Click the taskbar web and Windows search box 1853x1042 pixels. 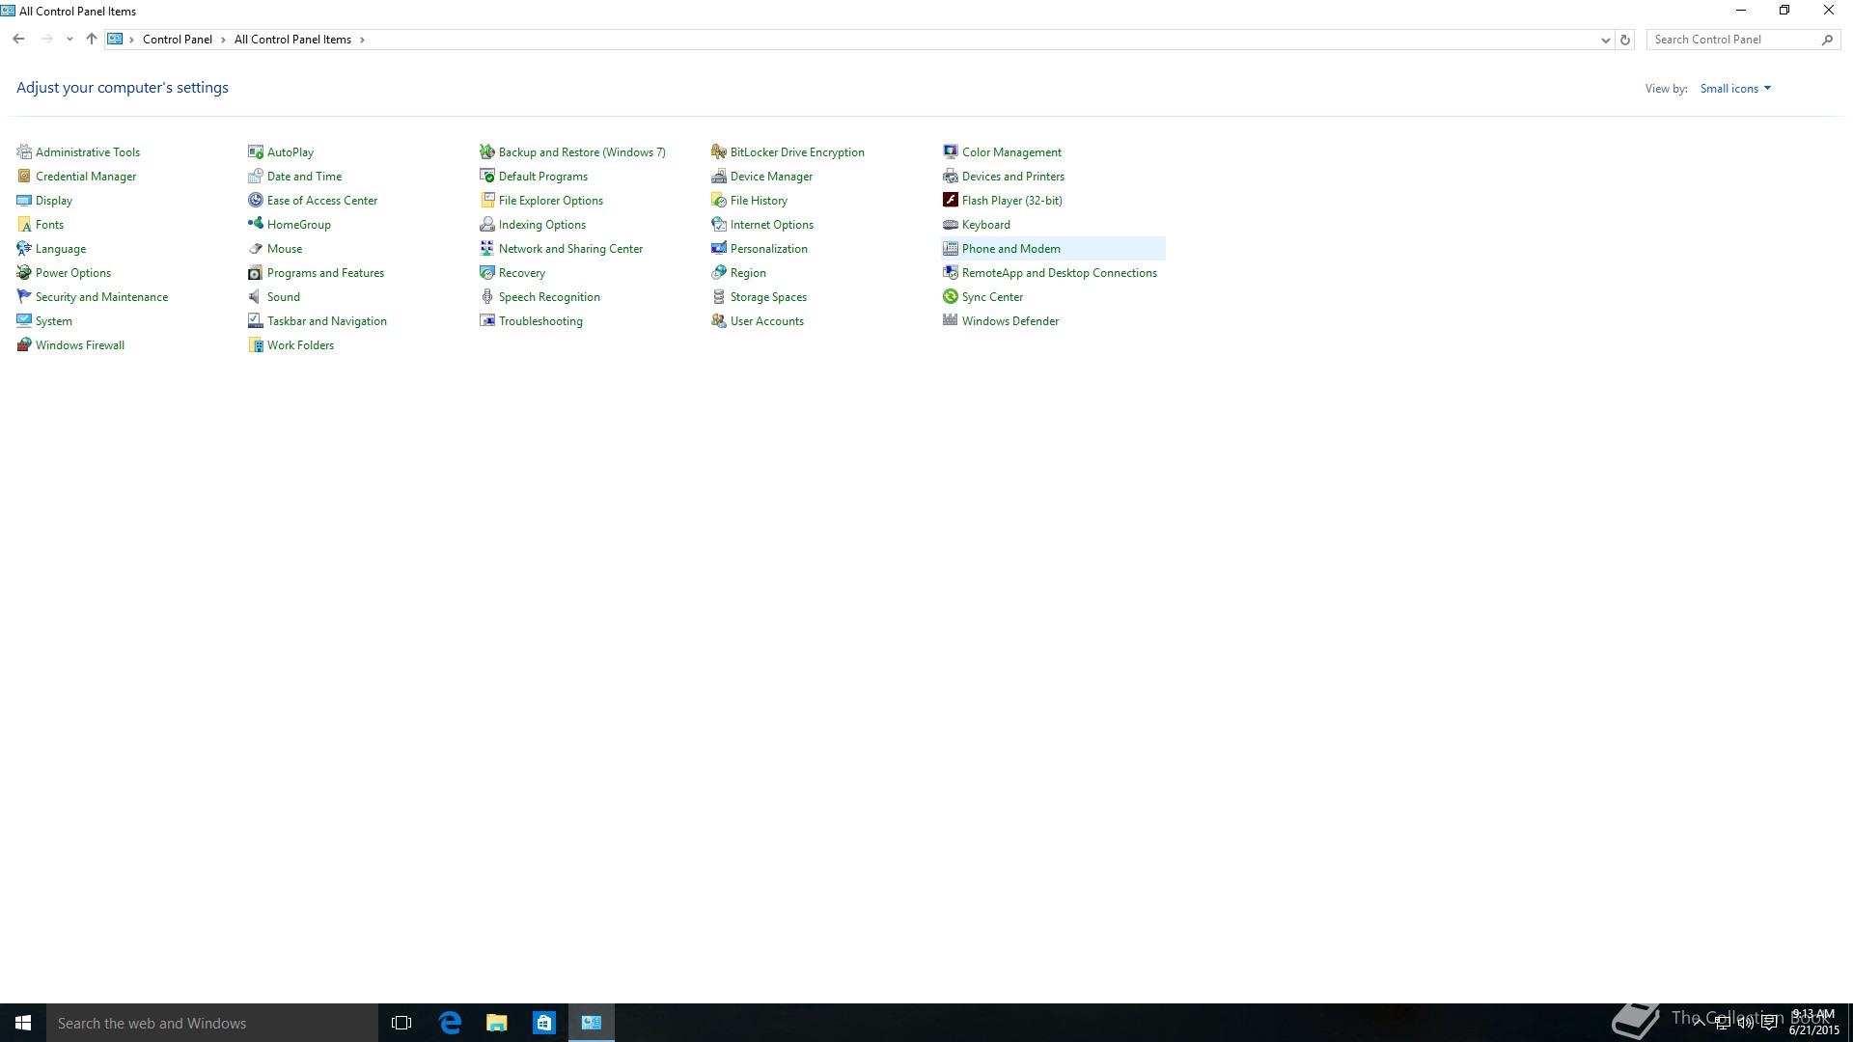212,1023
